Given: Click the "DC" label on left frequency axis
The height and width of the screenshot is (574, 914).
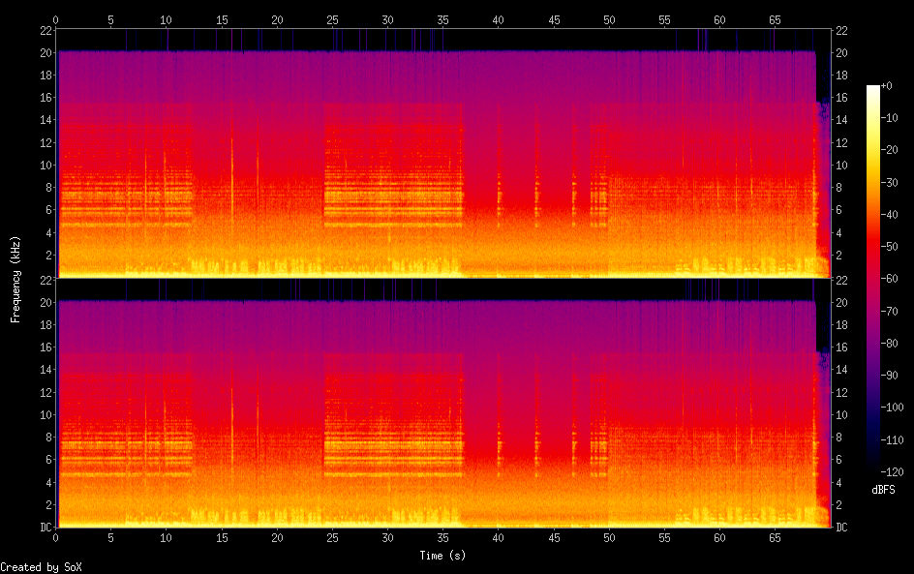Looking at the screenshot, I should [x=46, y=528].
